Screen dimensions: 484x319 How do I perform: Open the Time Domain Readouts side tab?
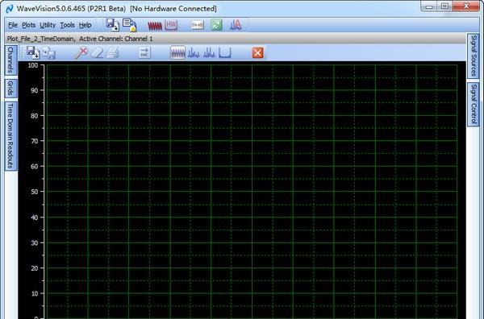(10, 136)
